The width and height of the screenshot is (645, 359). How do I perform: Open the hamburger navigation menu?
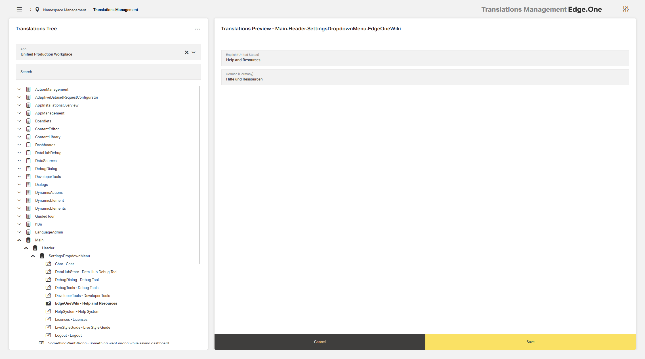click(19, 10)
